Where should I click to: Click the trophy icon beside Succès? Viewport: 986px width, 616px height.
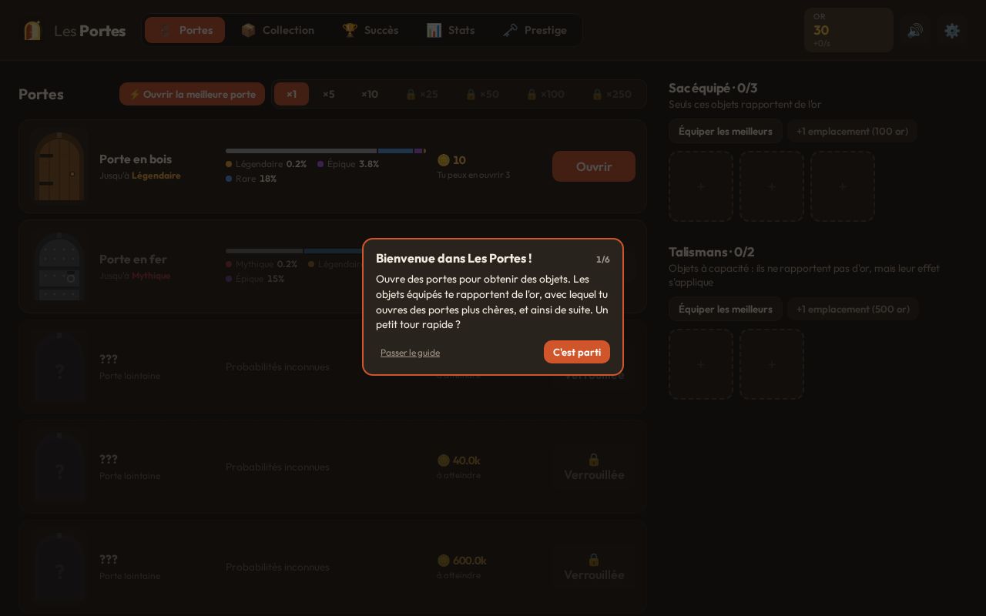[350, 30]
